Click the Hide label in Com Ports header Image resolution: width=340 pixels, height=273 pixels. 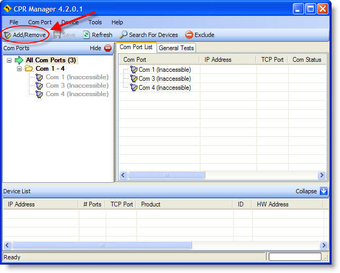(x=95, y=48)
